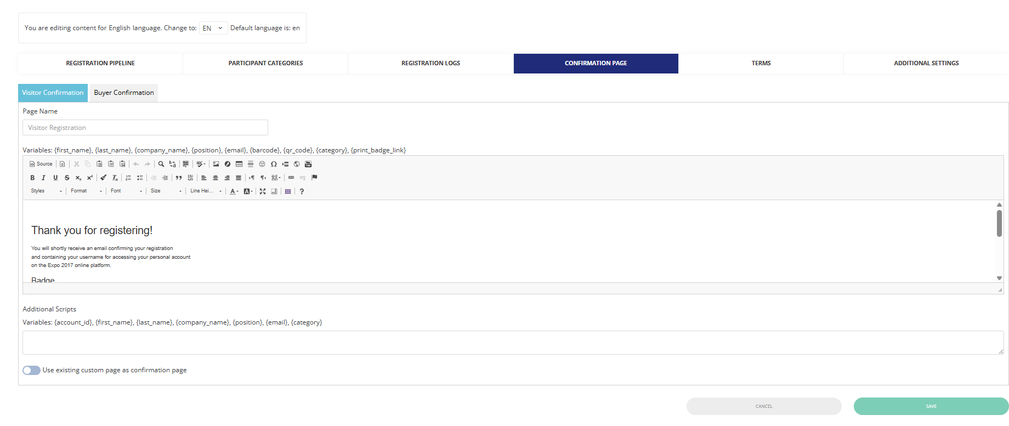Insert a block quote
1009x426 pixels.
pos(179,178)
